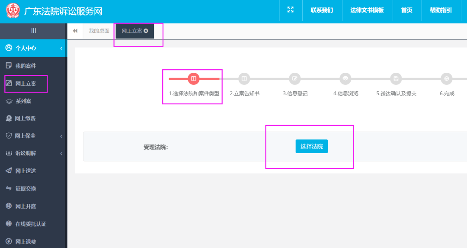467x248 pixels.
Task: Click the 网上送达 paper plane icon
Action: pos(9,171)
